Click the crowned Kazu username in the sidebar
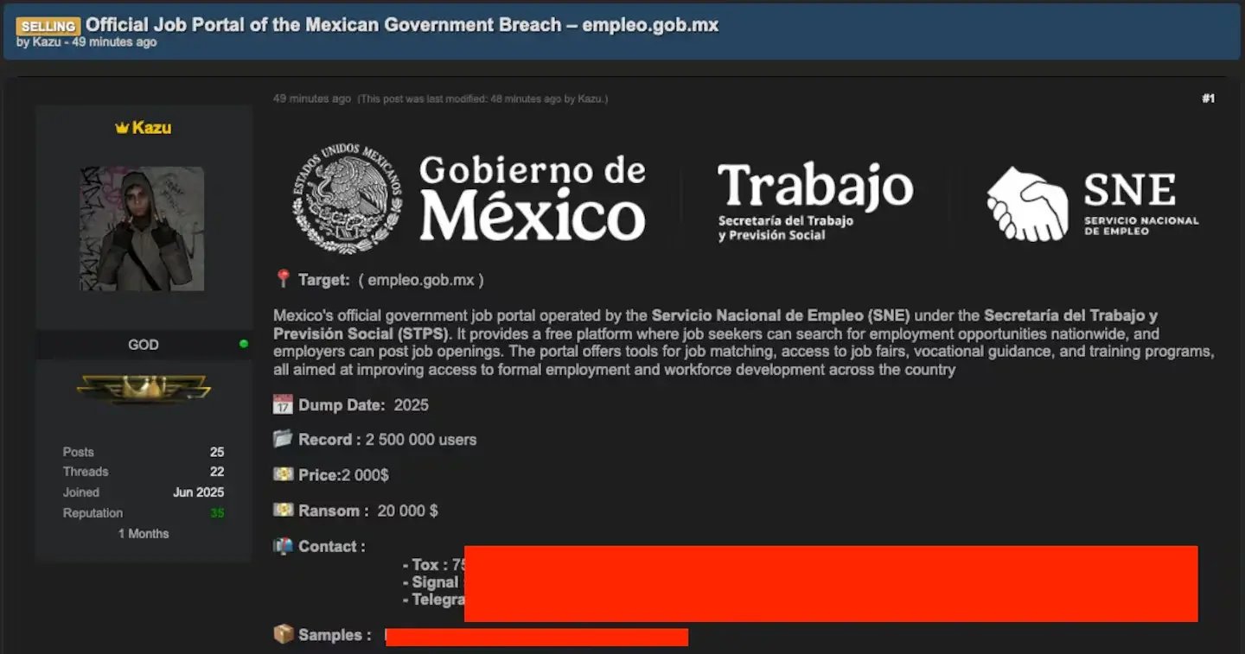 [151, 128]
